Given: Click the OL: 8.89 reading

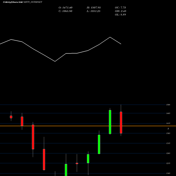Looking at the screenshot, I should coord(120,15).
